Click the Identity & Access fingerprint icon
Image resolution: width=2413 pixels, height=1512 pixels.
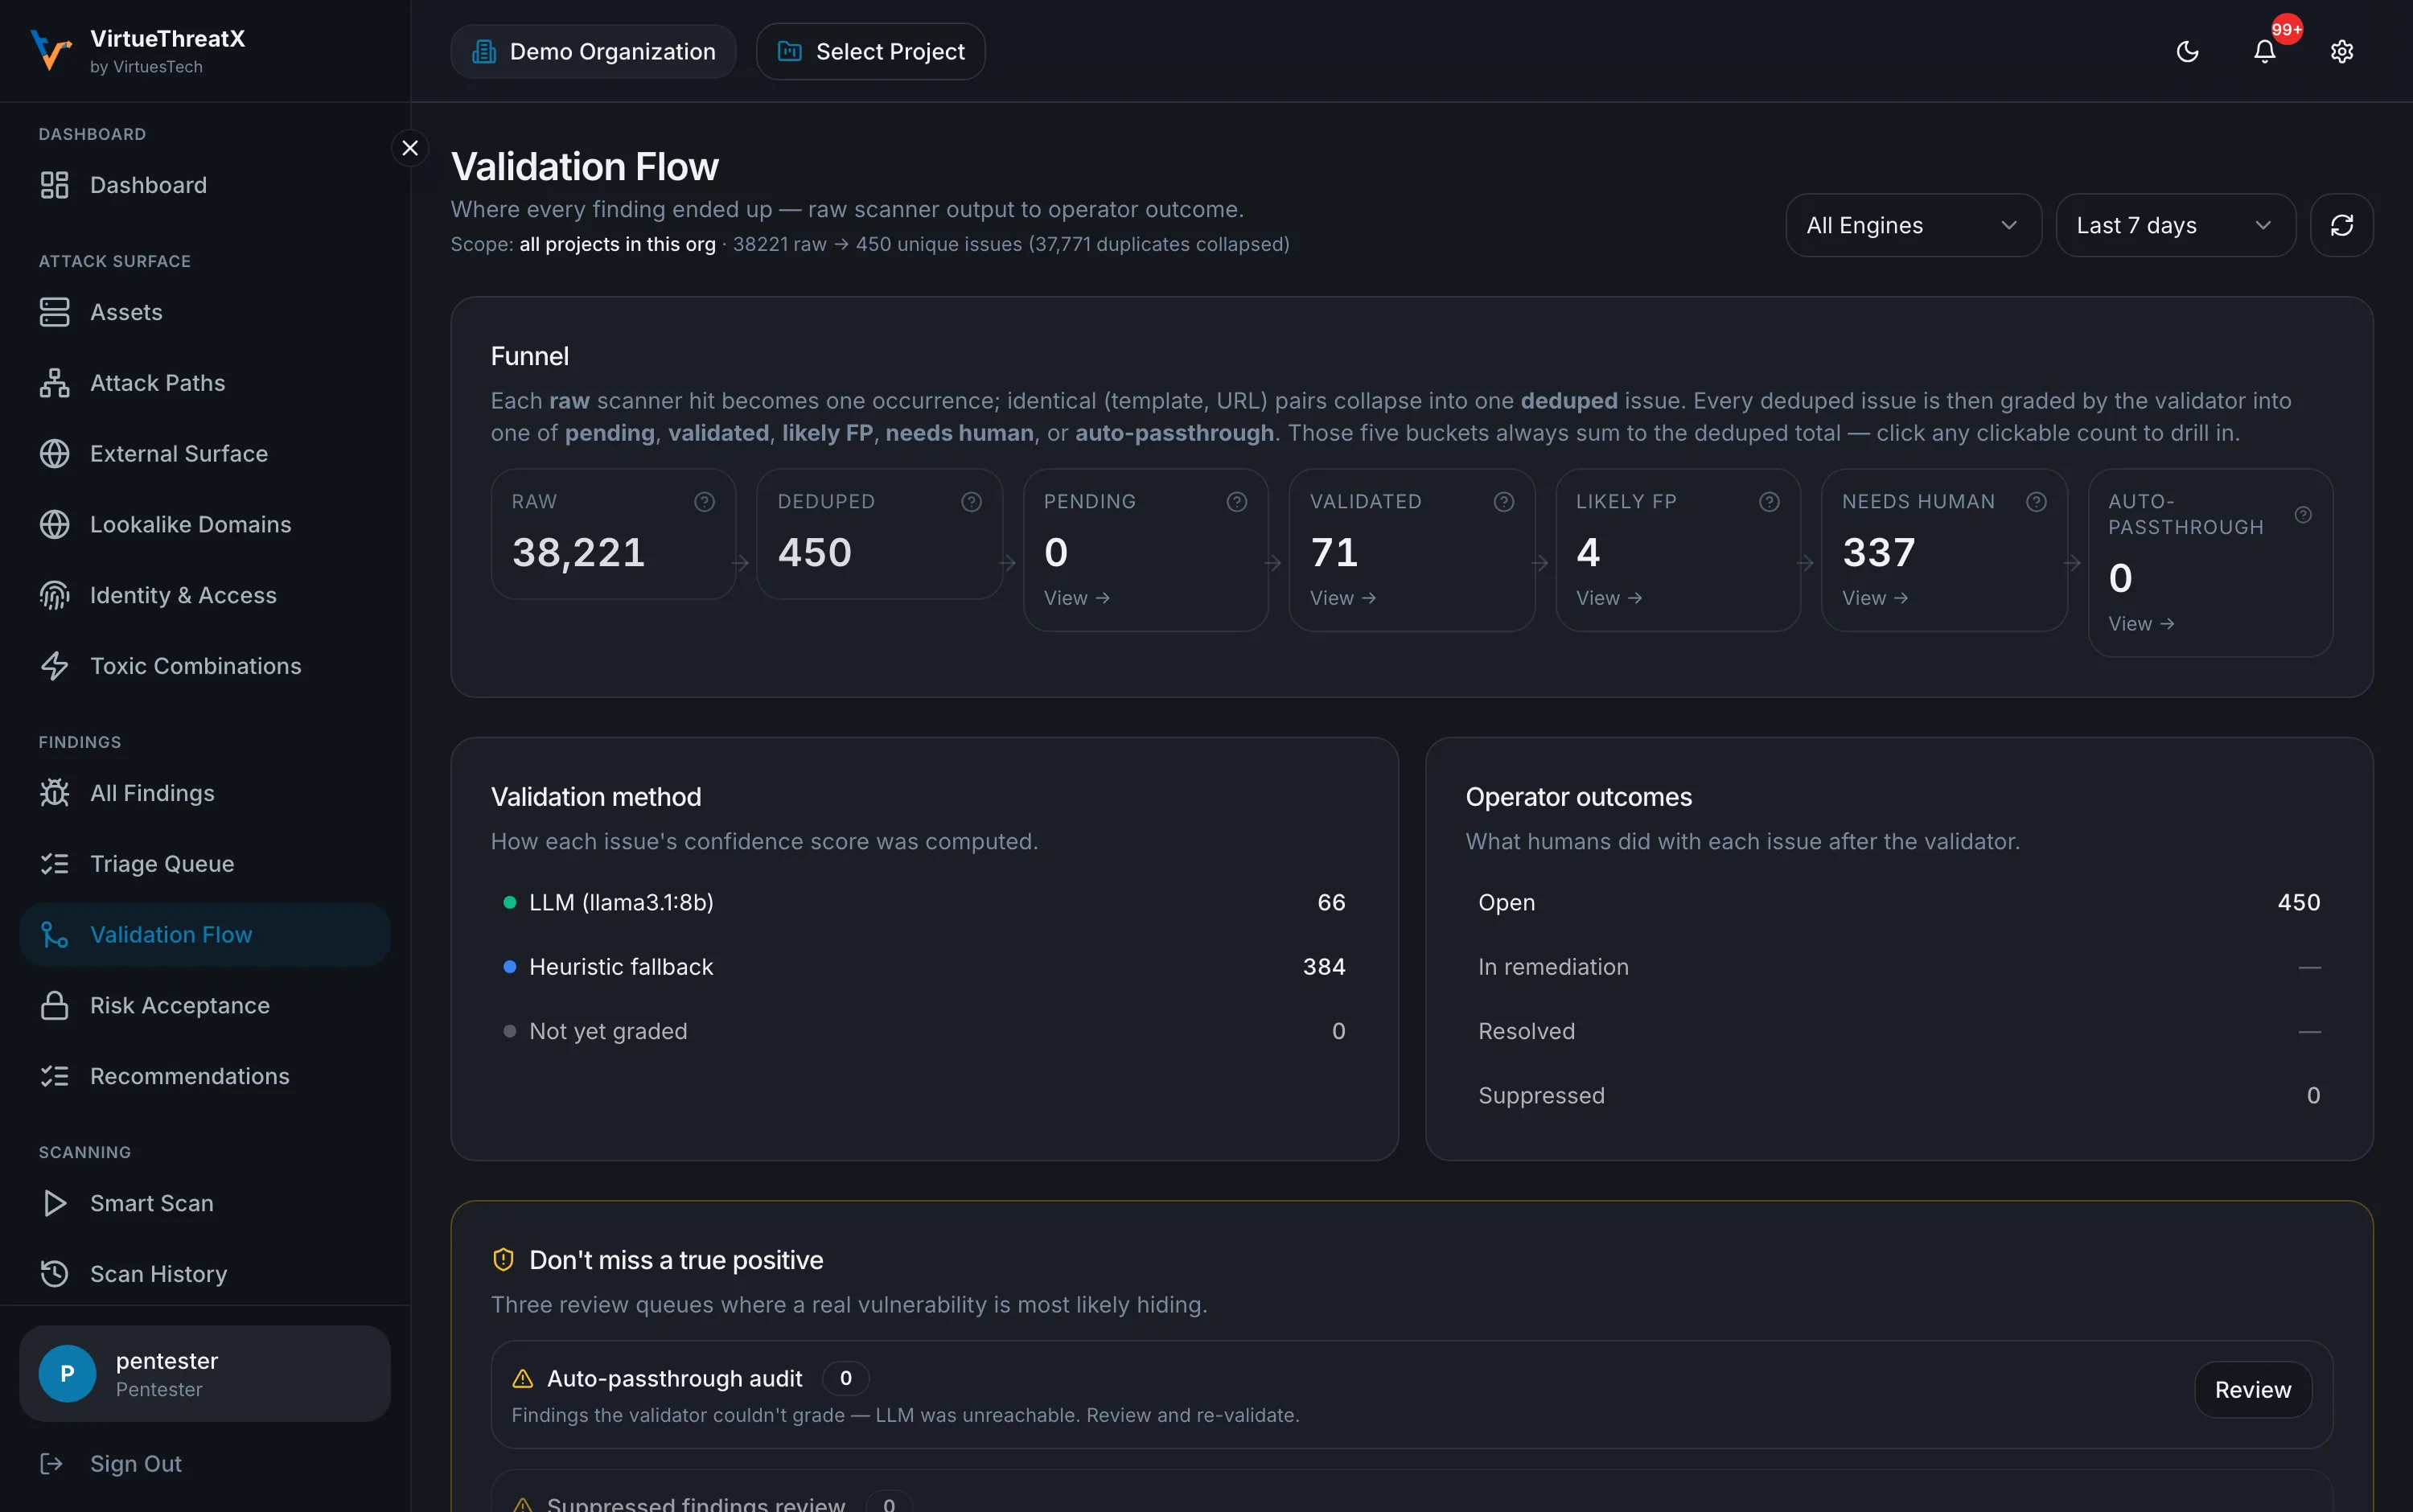[x=55, y=595]
